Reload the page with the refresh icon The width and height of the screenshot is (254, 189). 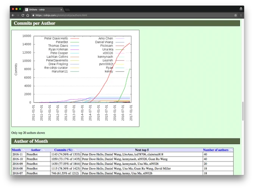click(x=23, y=15)
